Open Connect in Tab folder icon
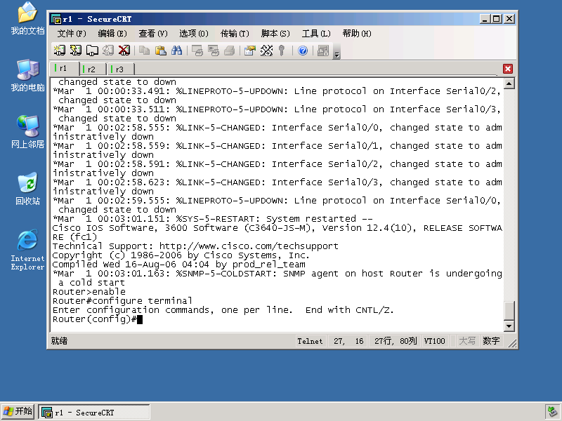 coord(92,51)
